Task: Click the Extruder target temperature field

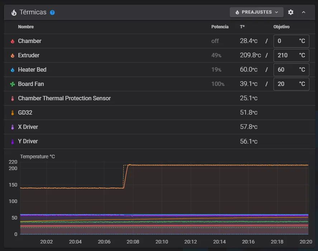Action: click(287, 55)
